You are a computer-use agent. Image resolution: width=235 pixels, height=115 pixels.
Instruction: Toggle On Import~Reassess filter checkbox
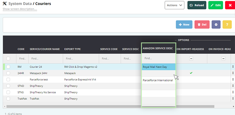click(191, 59)
